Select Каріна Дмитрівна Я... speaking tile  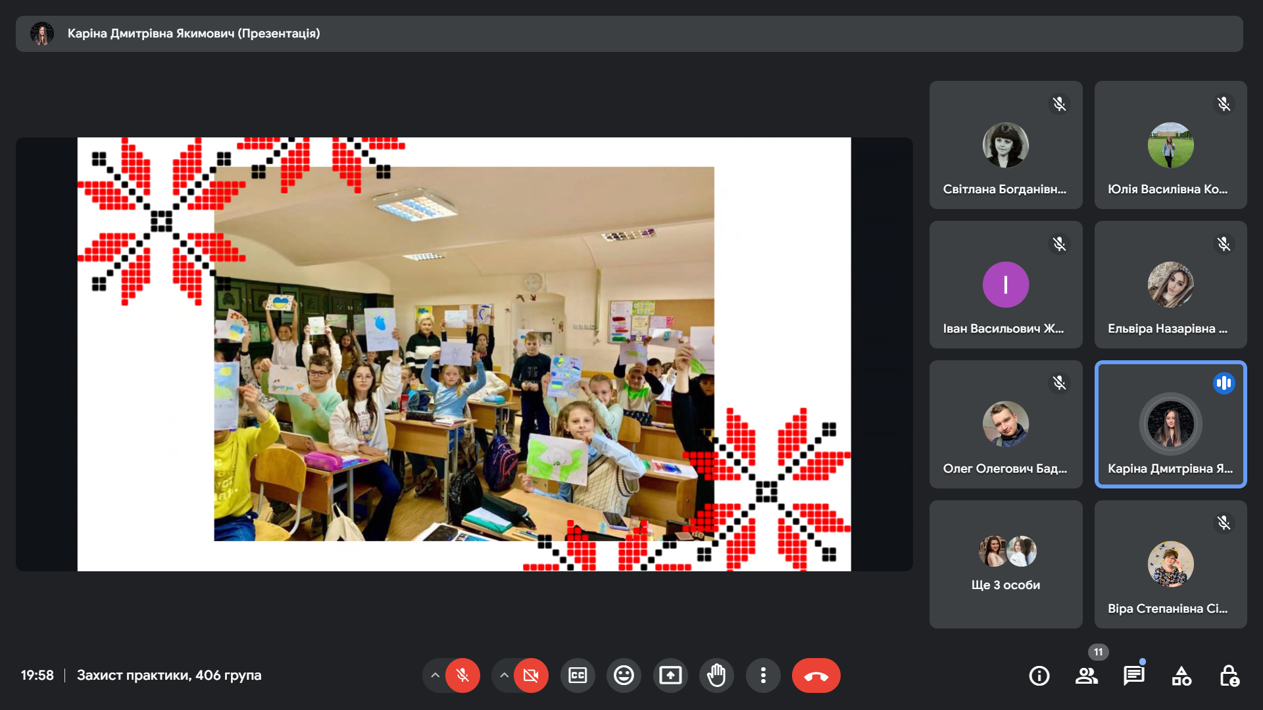pos(1170,424)
